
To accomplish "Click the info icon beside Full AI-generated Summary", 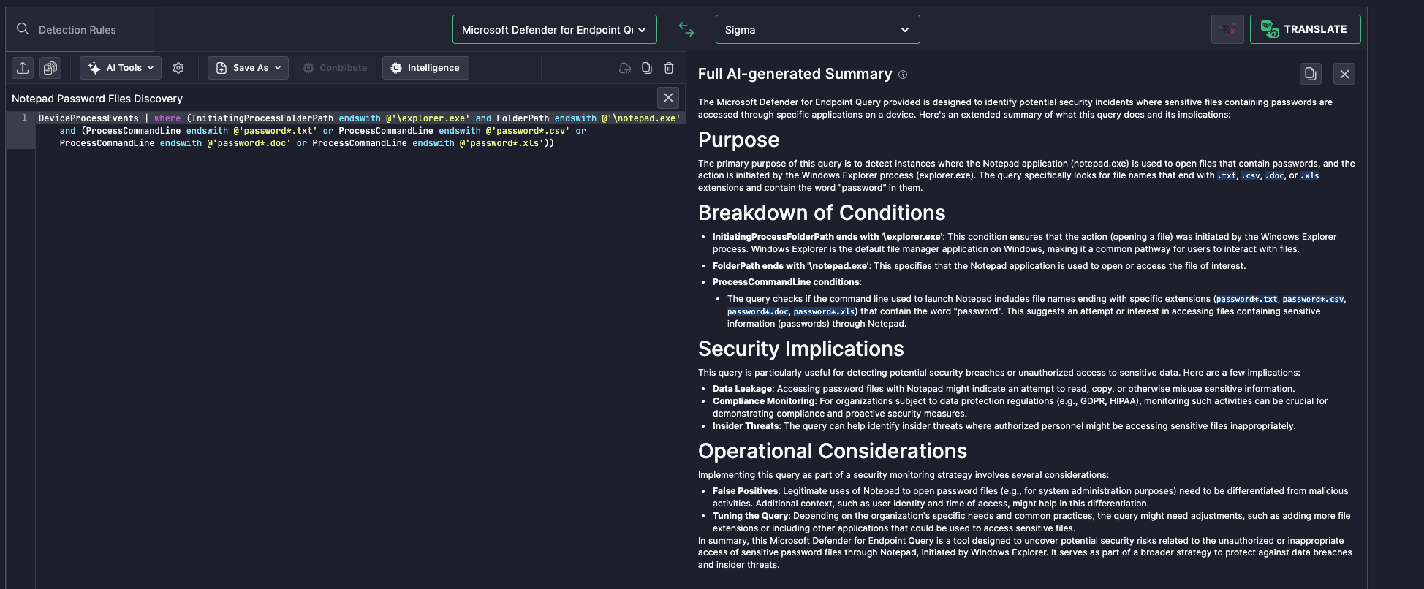I will 903,75.
